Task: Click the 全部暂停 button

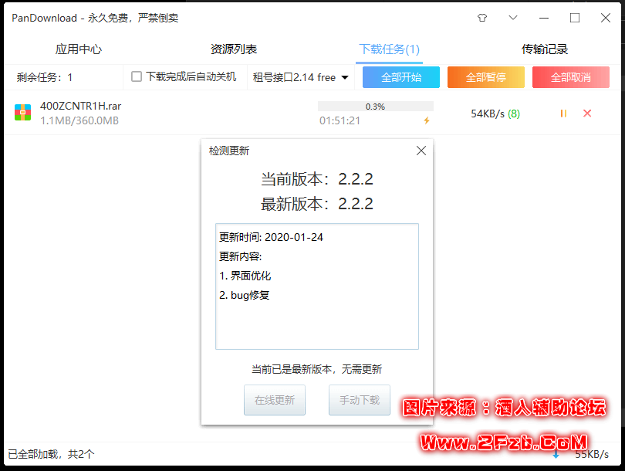Action: (486, 77)
